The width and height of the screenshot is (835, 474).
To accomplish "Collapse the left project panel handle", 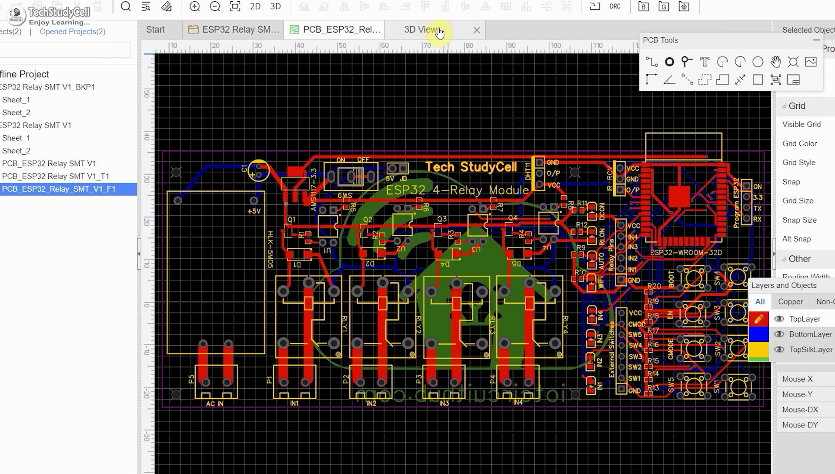I will click(x=139, y=254).
